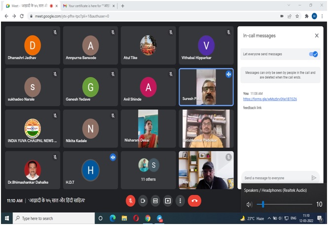This screenshot has width=328, height=225.
Task: Turn off the camera button
Action: (x=143, y=200)
